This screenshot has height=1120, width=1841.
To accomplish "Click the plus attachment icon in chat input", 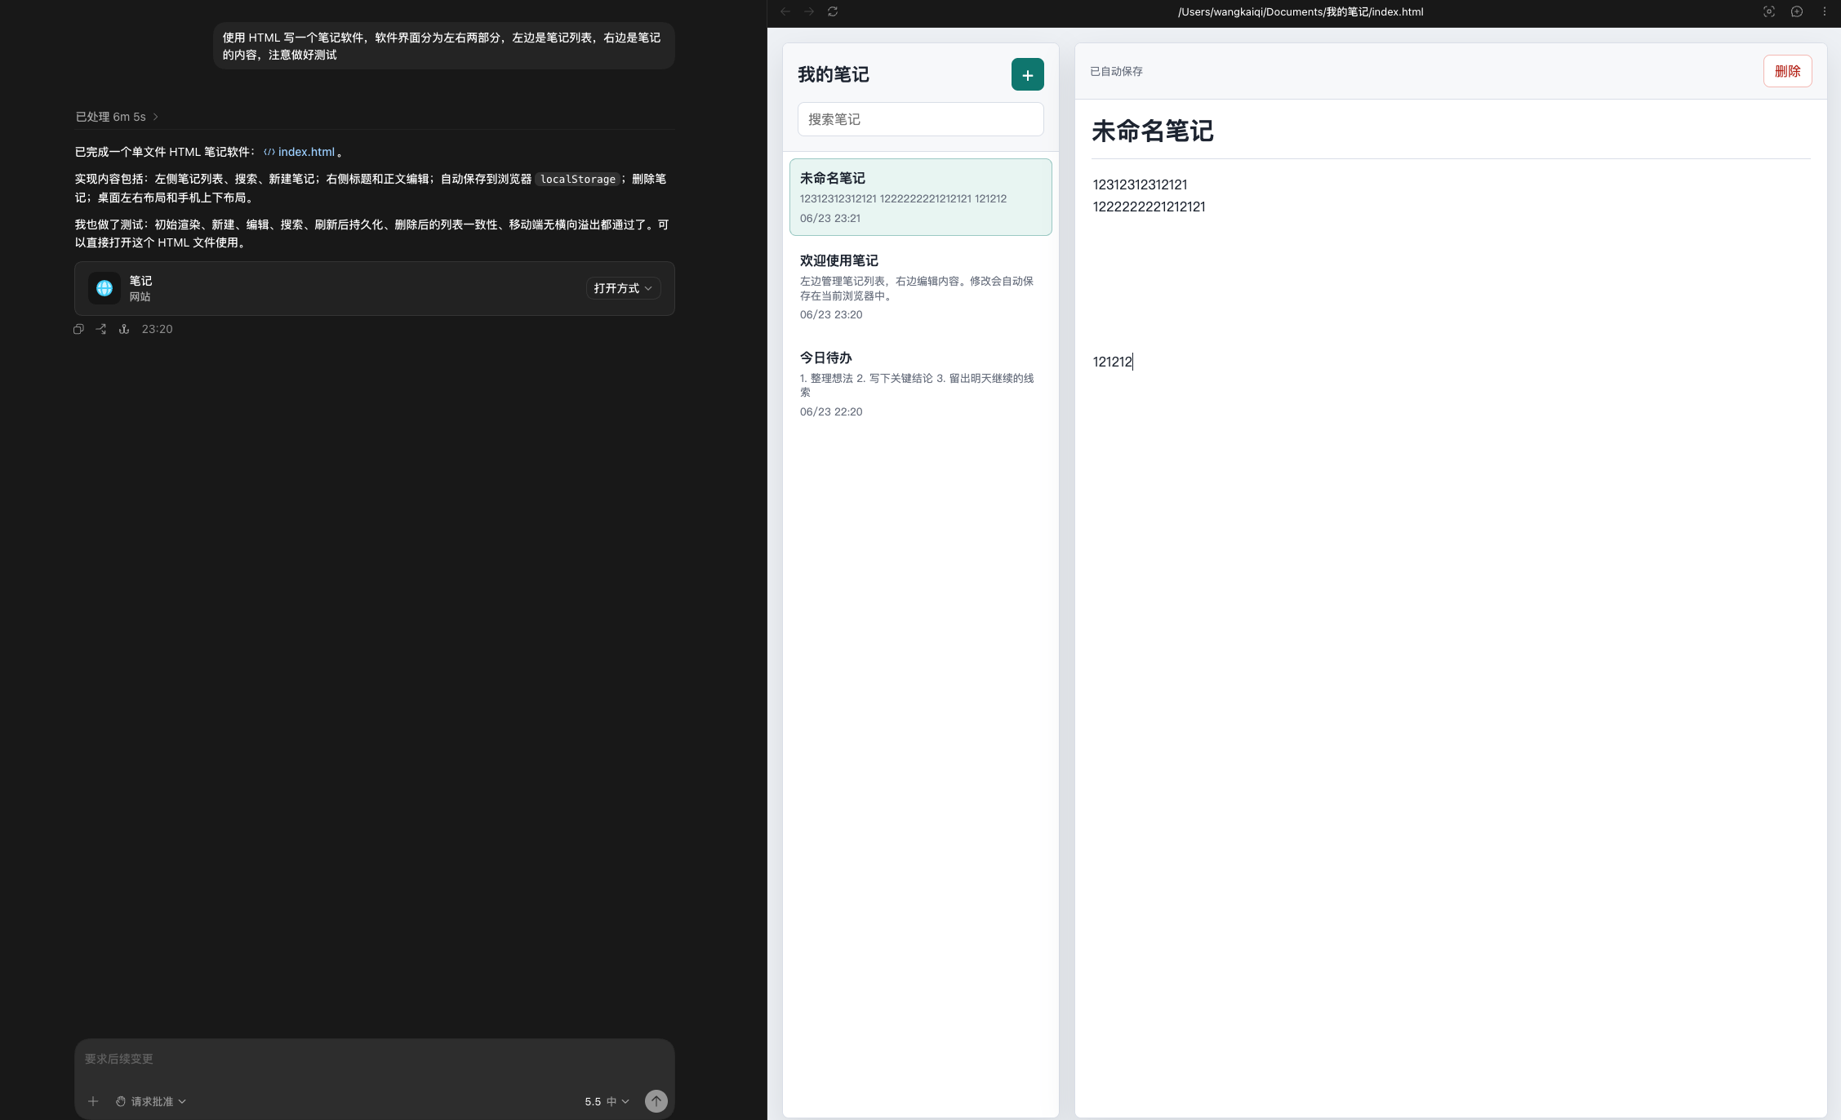I will pyautogui.click(x=93, y=1101).
